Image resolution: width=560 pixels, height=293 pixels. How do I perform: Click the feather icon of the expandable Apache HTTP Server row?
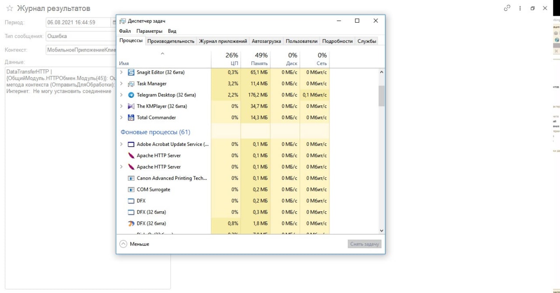[x=131, y=167]
